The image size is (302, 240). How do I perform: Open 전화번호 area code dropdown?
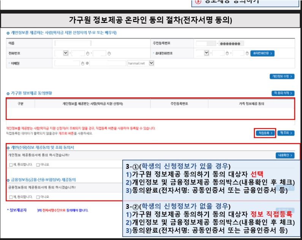point(65,53)
